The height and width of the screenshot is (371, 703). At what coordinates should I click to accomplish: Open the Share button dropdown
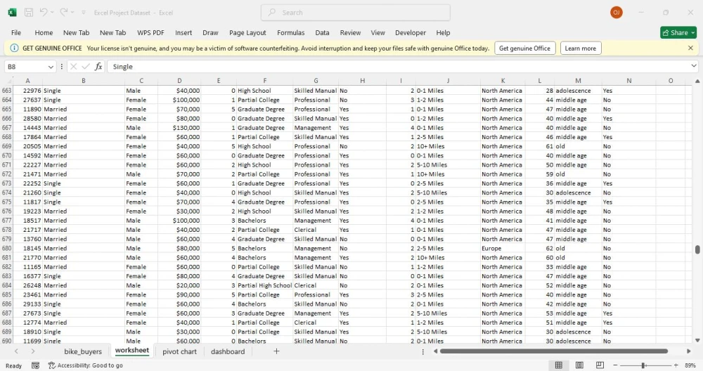(693, 32)
